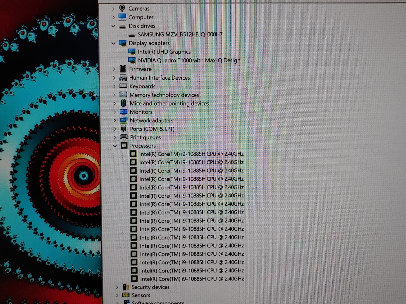Image resolution: width=406 pixels, height=304 pixels.
Task: Select the Memory technology devices label
Action: pyautogui.click(x=164, y=95)
